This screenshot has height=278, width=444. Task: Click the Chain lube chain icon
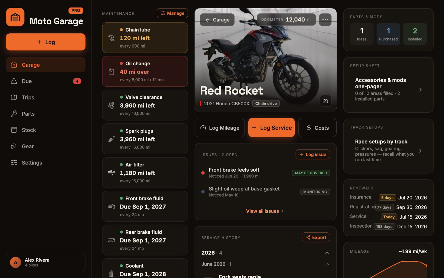click(111, 38)
